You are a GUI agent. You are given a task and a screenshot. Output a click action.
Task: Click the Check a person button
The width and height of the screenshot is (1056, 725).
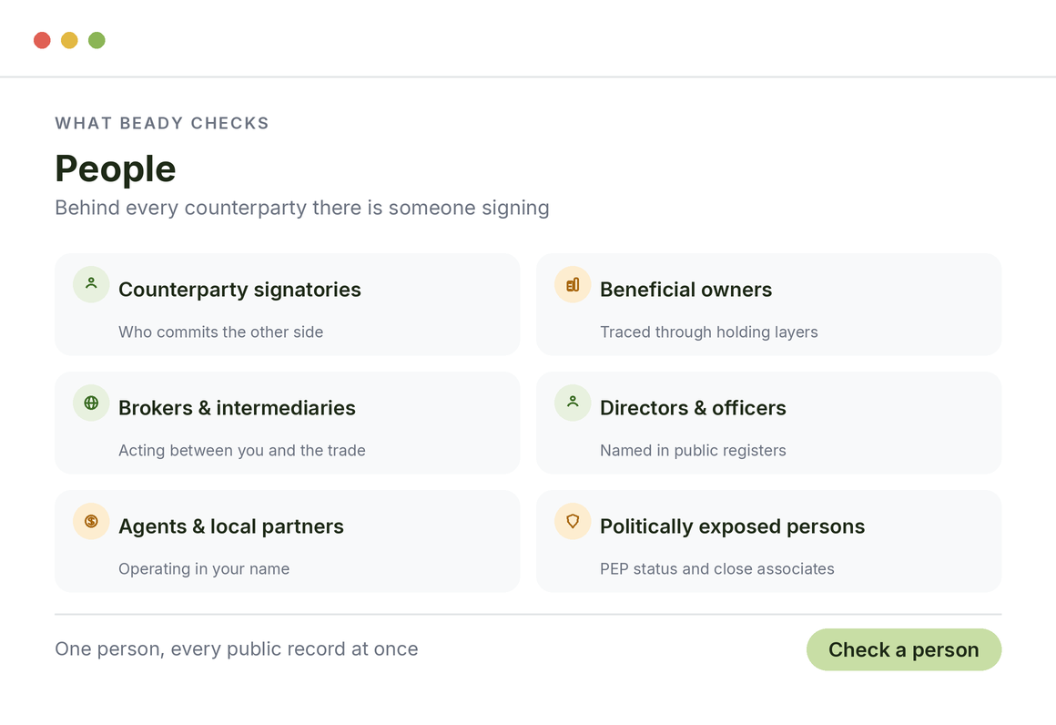tap(904, 649)
